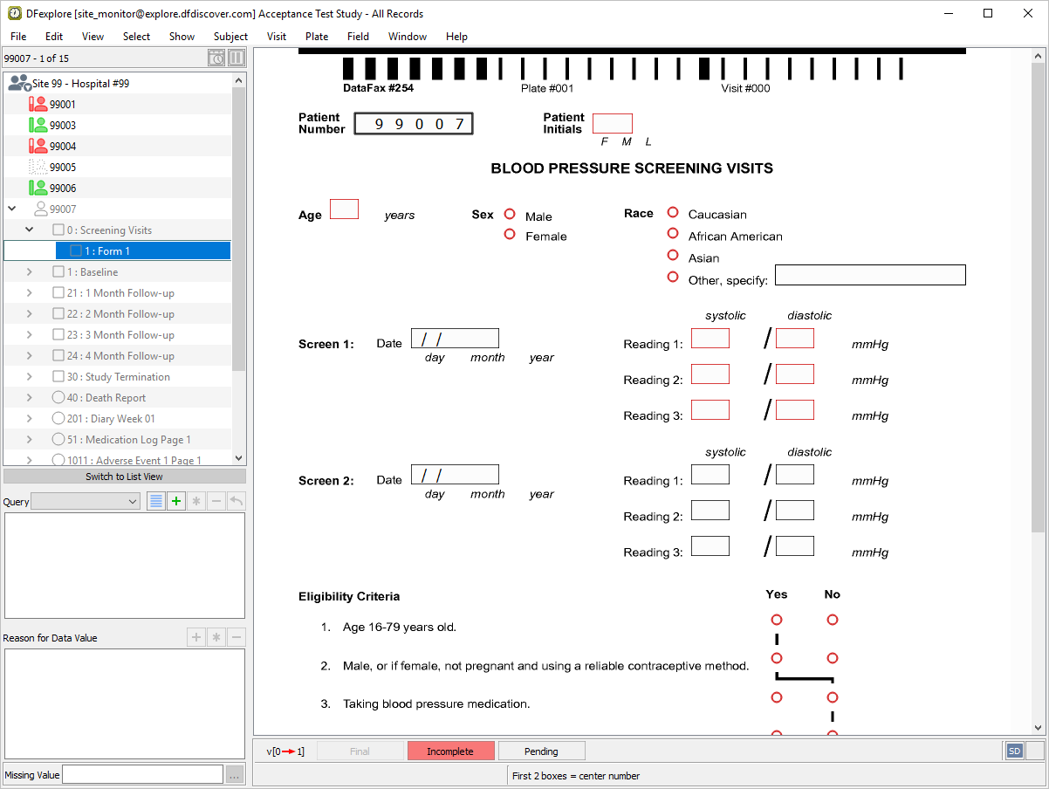Image resolution: width=1049 pixels, height=789 pixels.
Task: Open the Subject menu
Action: (230, 37)
